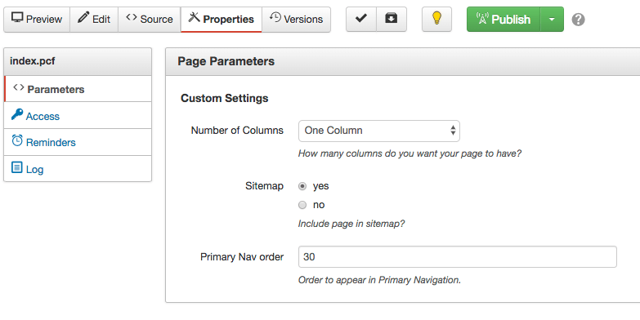The image size is (640, 320).
Task: Open the Source tab
Action: [150, 19]
